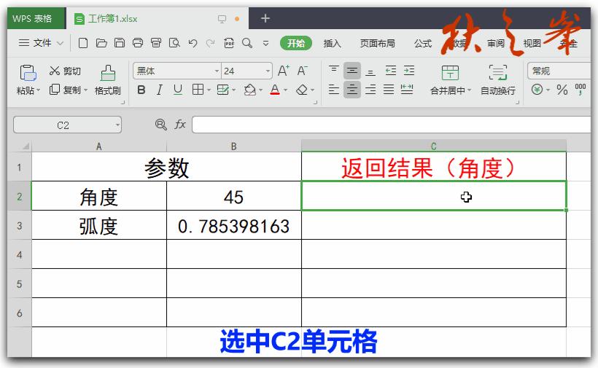
Task: Apply percent style format
Action: coord(562,90)
